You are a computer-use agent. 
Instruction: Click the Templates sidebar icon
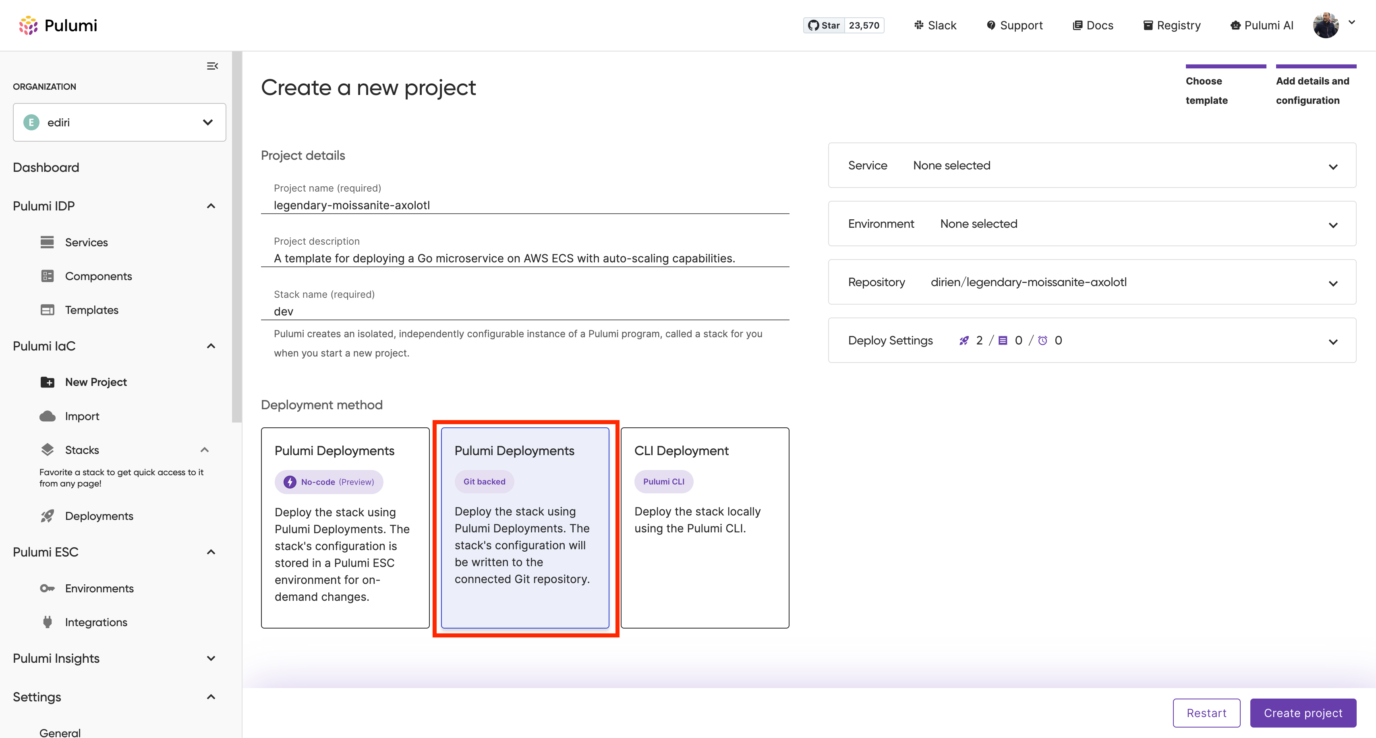click(x=47, y=309)
